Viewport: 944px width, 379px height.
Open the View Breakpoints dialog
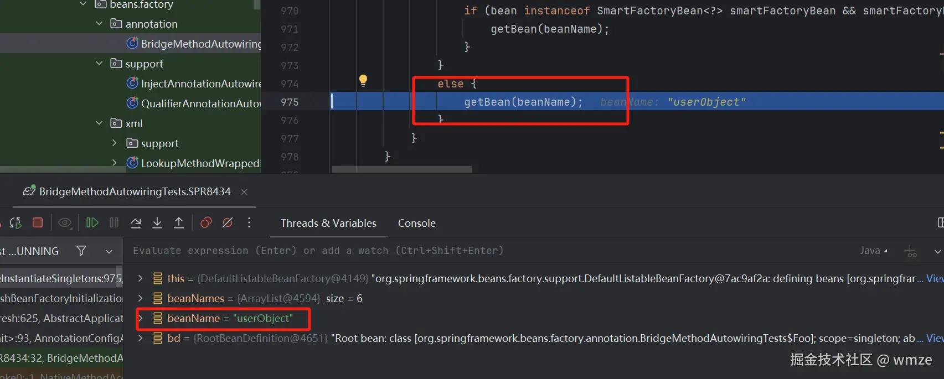(x=206, y=223)
